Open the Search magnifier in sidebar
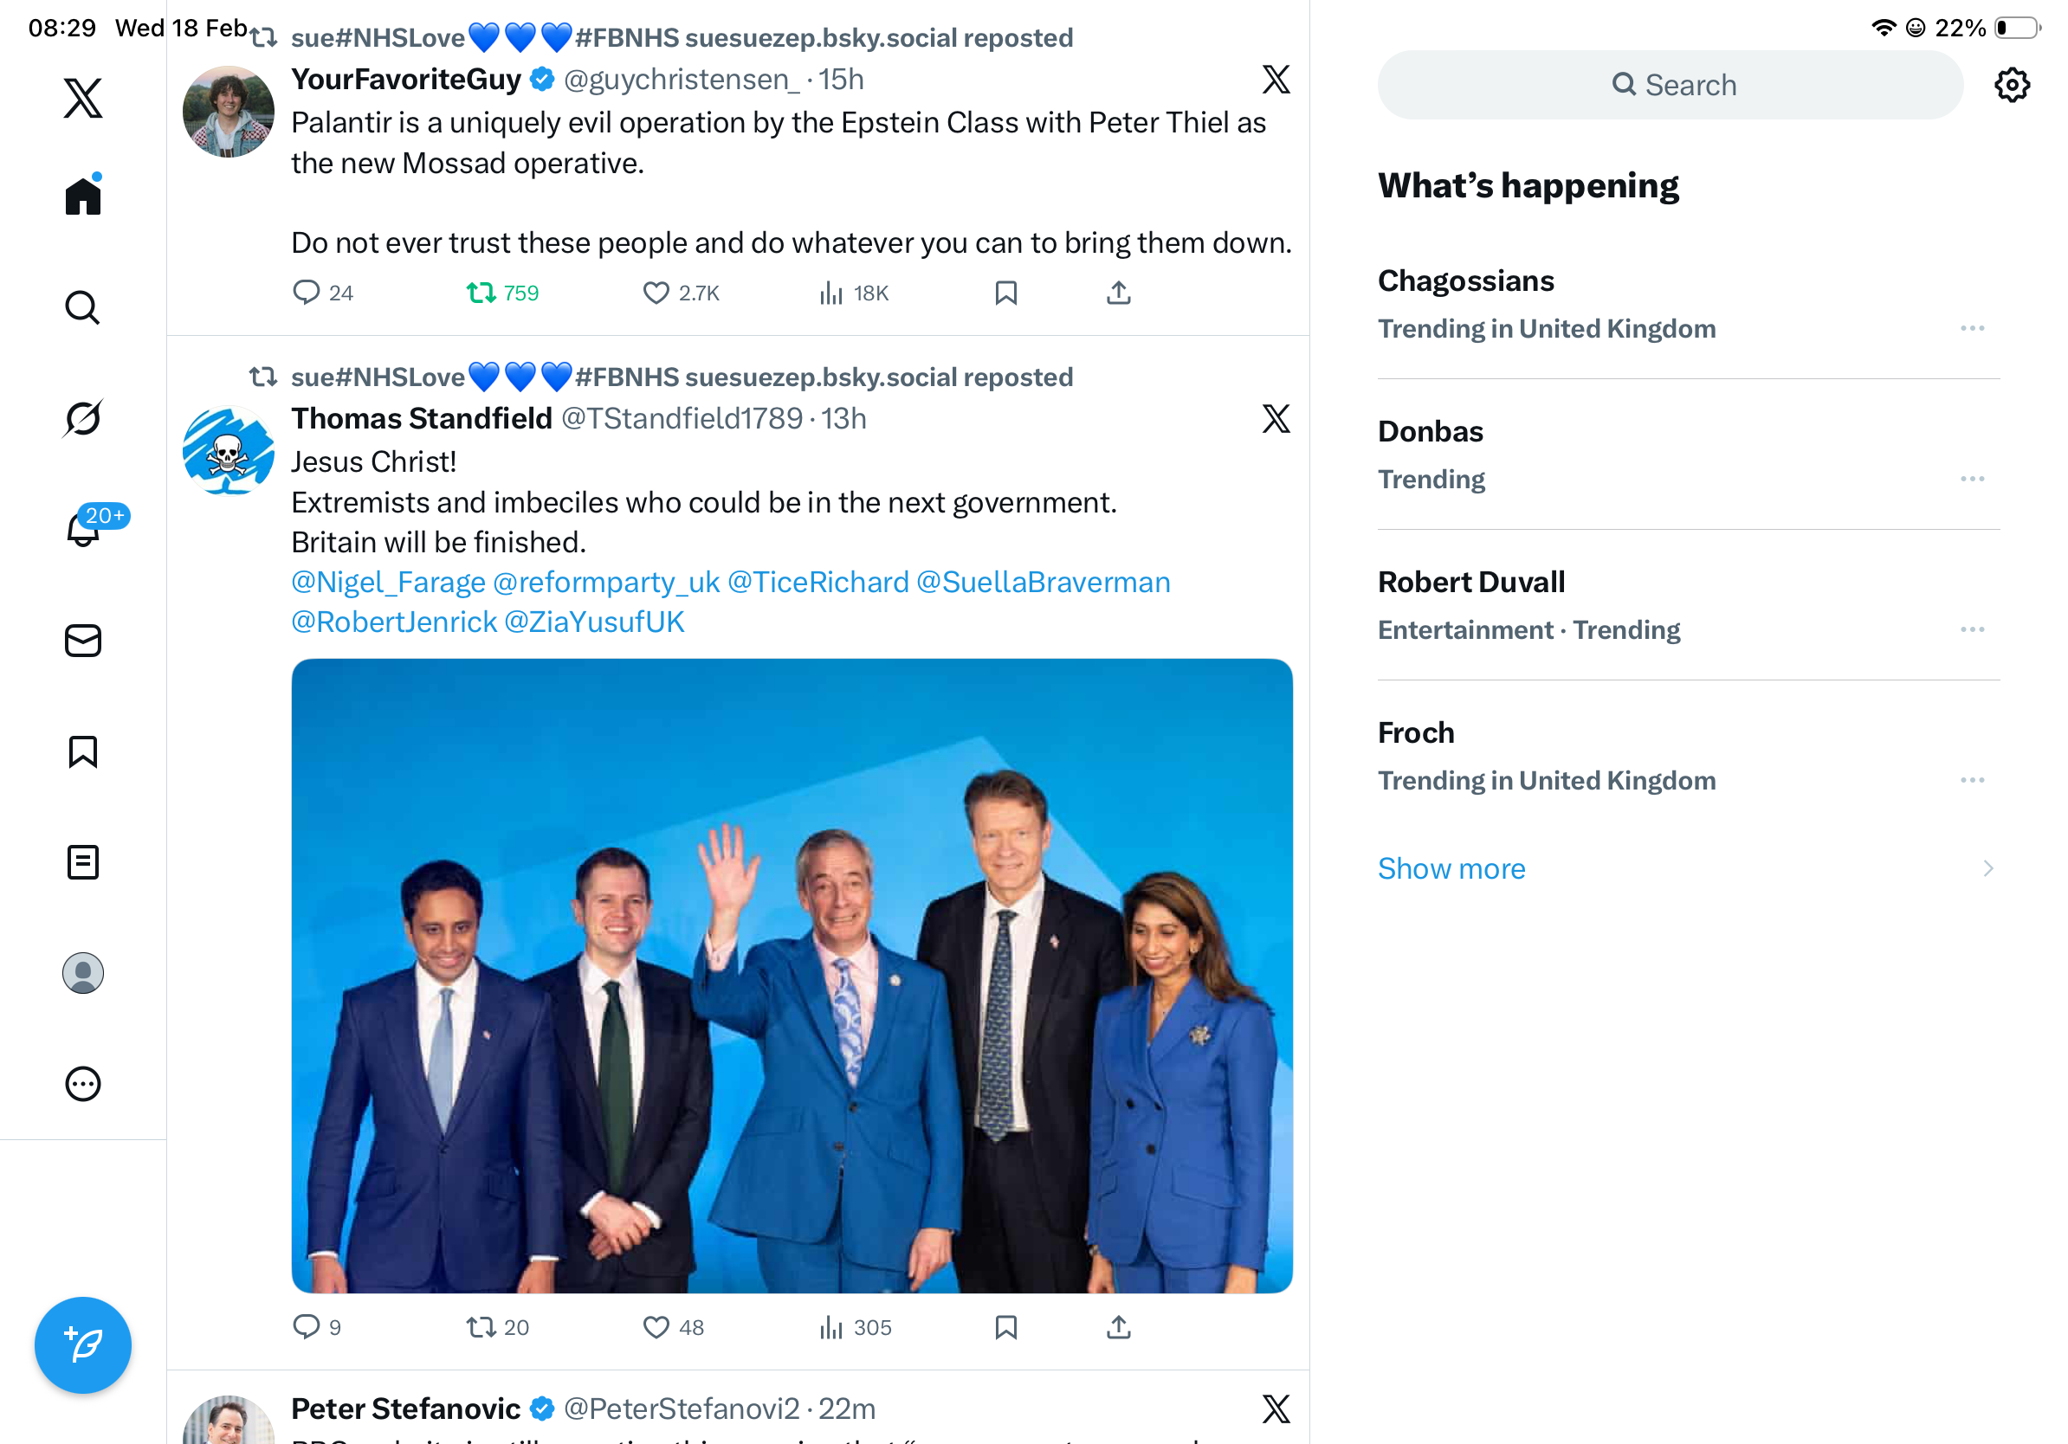The width and height of the screenshot is (2068, 1444). point(83,308)
